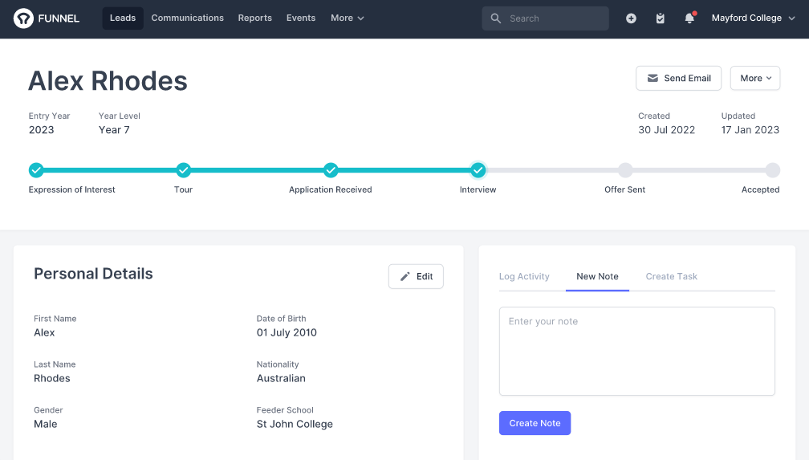Switch to the New Note tab

597,277
